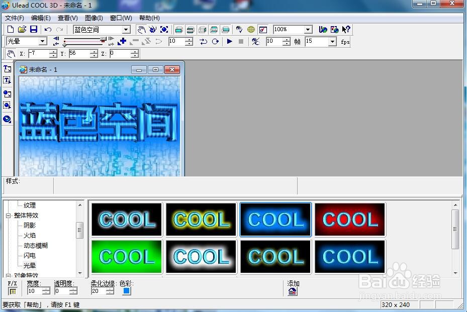Select the Rotate Object tool

pos(153,30)
